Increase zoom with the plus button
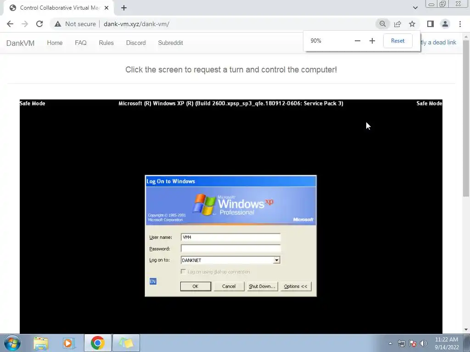The image size is (470, 352). [372, 41]
